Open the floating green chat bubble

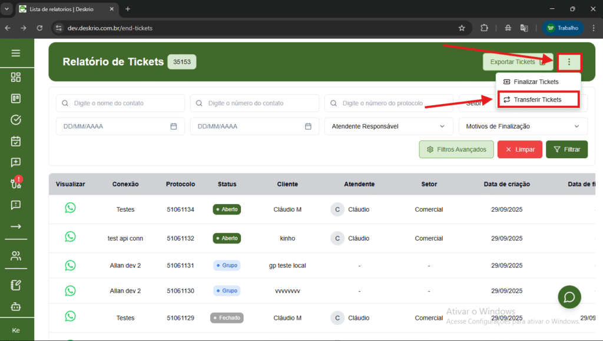point(569,297)
